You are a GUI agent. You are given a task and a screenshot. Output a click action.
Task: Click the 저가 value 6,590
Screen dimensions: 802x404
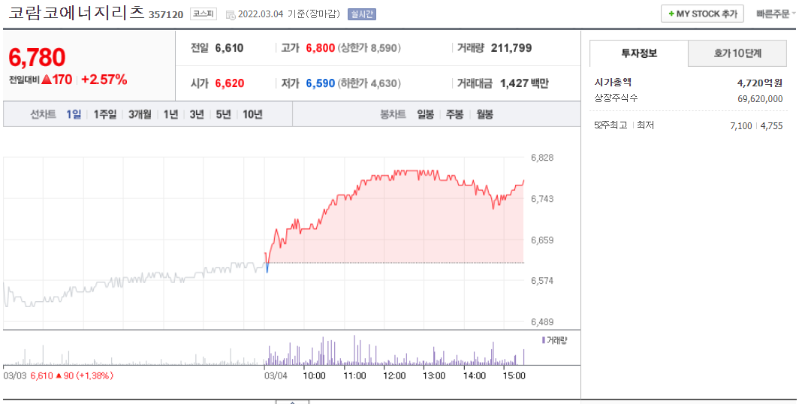coord(320,83)
